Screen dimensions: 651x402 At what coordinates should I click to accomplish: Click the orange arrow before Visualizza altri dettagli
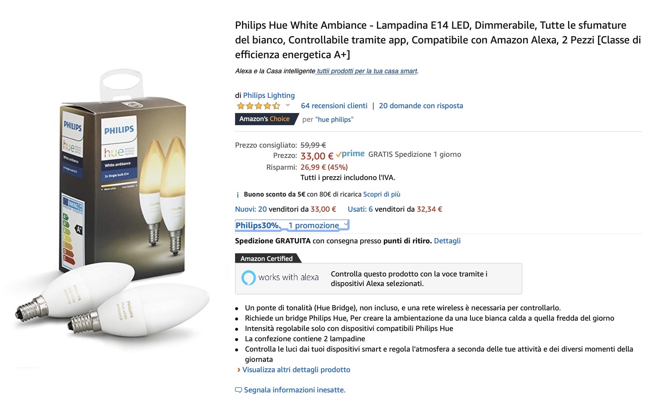tap(239, 370)
